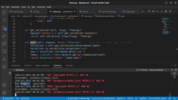Open the Search view in activity bar
This screenshot has height=100, width=178.
point(4,20)
